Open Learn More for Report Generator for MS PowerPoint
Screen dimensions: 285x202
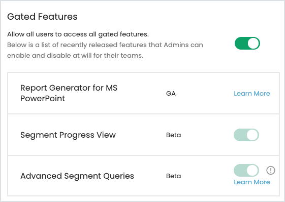[252, 94]
